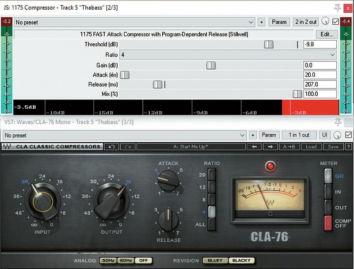Click the VU meter zero-adjust screw

[270, 214]
